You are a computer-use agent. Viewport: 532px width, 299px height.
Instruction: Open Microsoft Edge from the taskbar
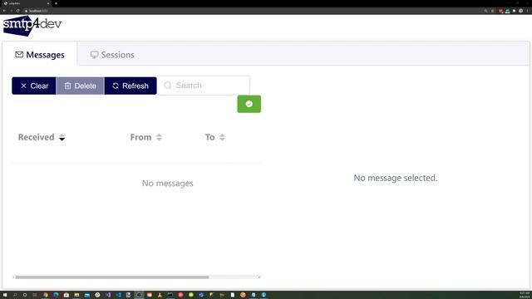[x=56, y=295]
